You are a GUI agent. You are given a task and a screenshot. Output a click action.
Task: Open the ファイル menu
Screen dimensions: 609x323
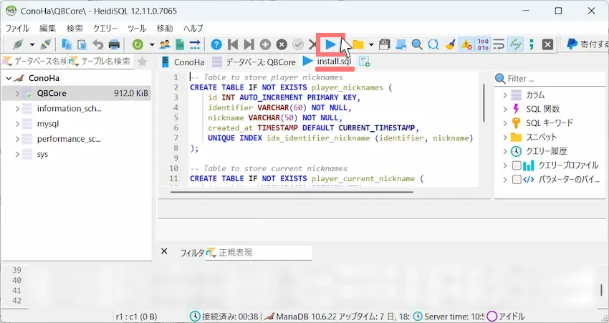17,29
